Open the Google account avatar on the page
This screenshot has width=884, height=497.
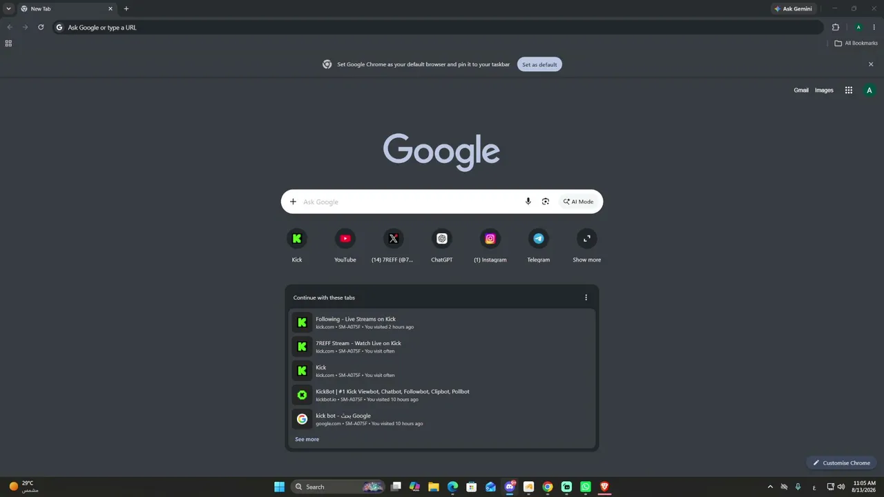click(869, 90)
